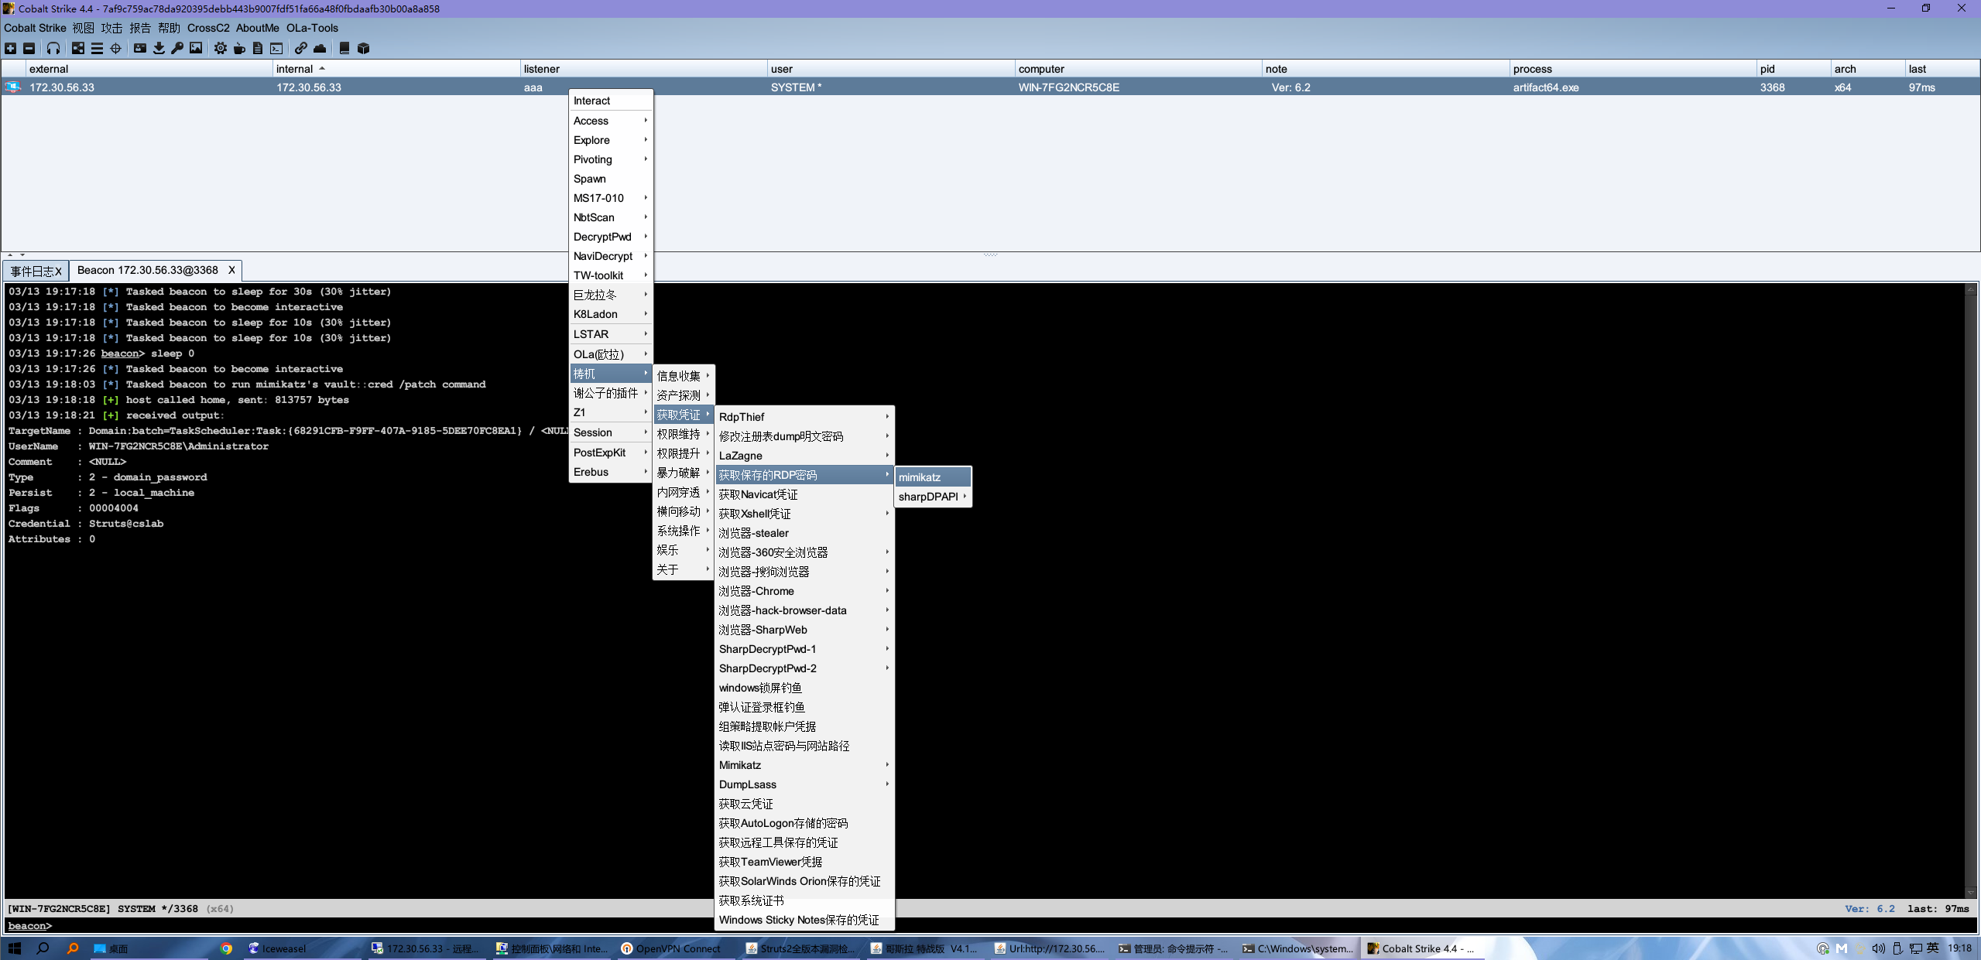
Task: Open the script console terminal icon
Action: (x=276, y=48)
